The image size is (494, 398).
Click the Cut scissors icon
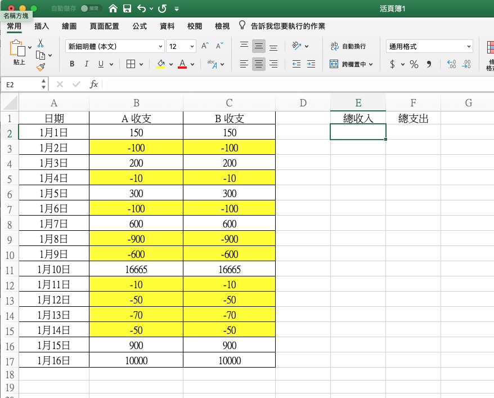[41, 43]
